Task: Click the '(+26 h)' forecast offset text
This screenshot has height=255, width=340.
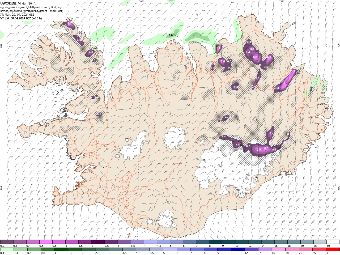Action: [x=37, y=18]
